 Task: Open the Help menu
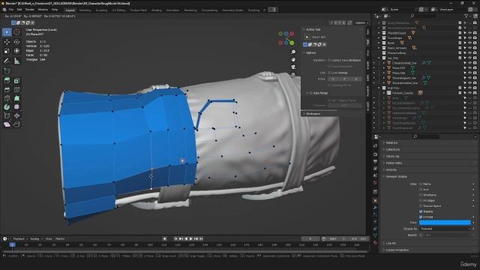point(55,10)
